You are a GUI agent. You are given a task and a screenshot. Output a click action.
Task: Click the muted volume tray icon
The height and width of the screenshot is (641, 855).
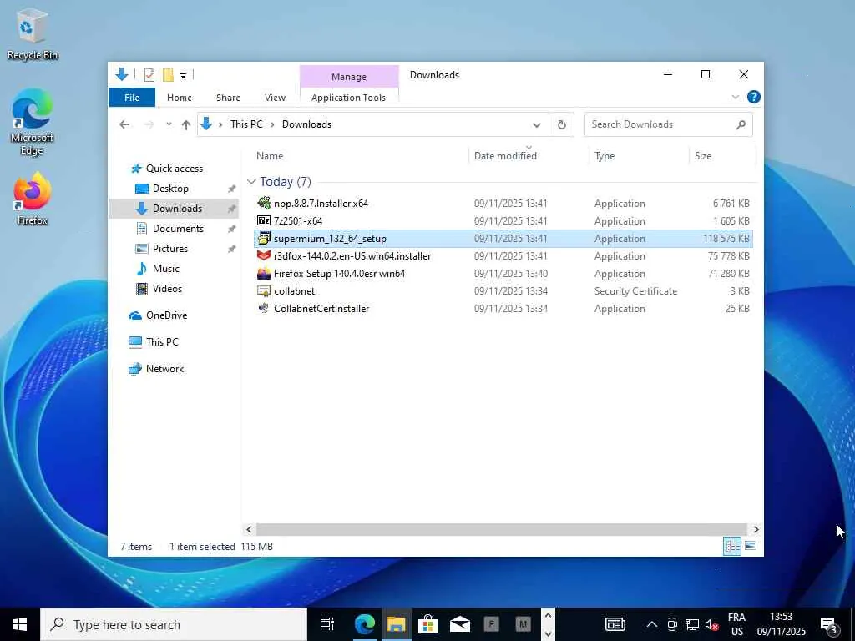711,624
